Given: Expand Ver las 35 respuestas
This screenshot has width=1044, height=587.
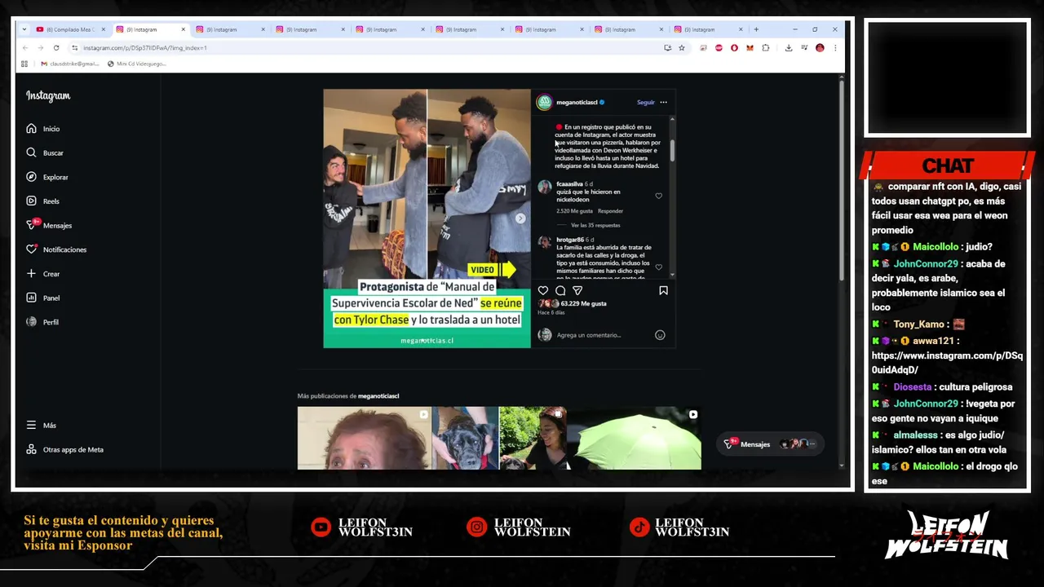Looking at the screenshot, I should click(x=595, y=225).
